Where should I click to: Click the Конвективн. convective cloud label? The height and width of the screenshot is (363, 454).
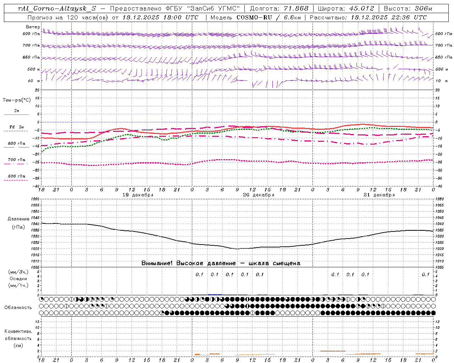[18, 331]
